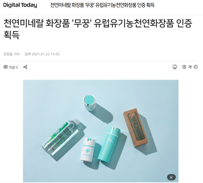
Task: Click the white MUKKUNG cream bottle
Action: pos(88,150)
